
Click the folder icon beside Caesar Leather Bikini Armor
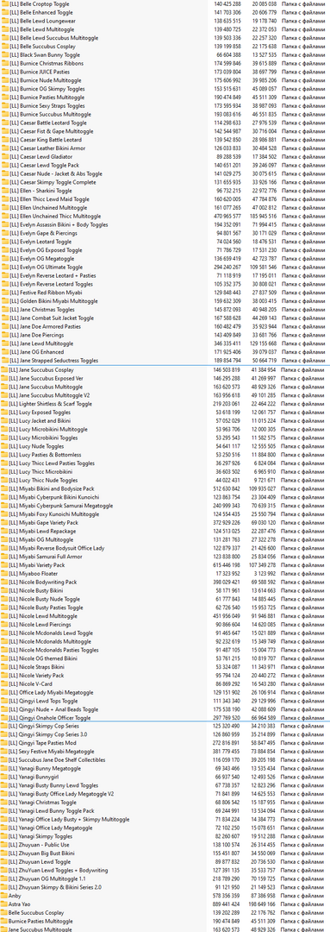pos(5,148)
